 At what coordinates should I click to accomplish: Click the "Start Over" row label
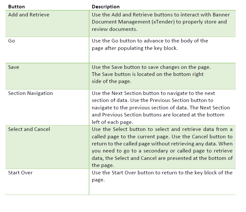pyautogui.click(x=20, y=173)
